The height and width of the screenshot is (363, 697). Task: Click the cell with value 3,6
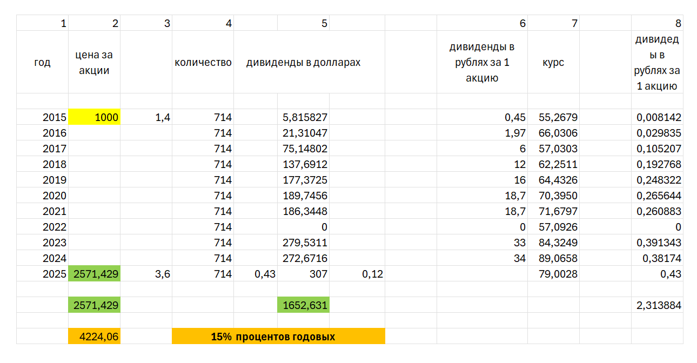(x=146, y=274)
